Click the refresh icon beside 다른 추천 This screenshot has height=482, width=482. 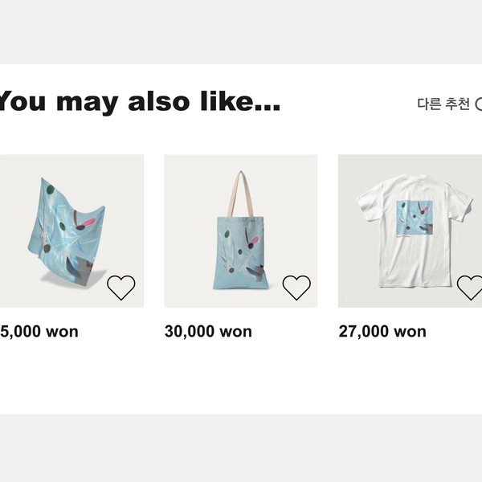479,104
